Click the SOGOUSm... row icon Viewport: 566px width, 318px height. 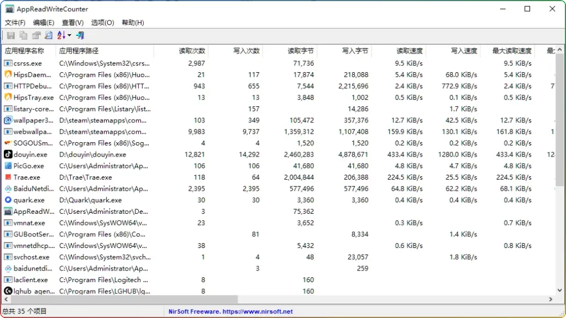[8, 143]
